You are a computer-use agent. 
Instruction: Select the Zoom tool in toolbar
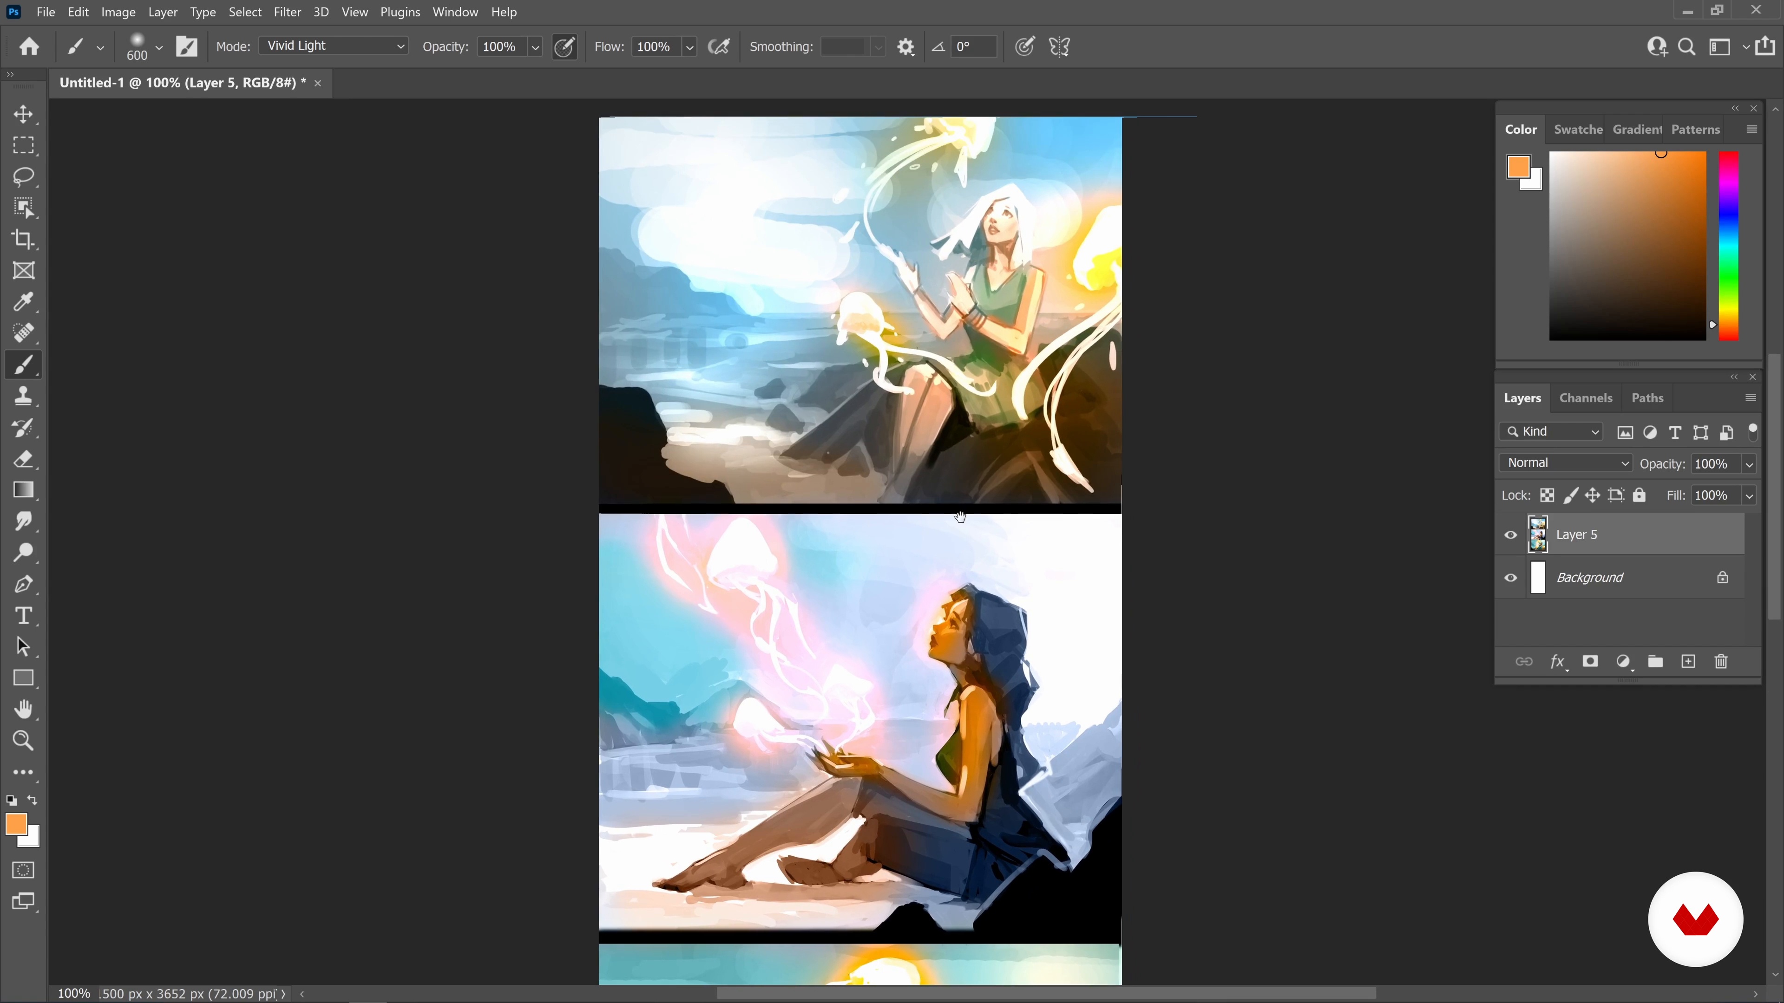pos(24,741)
